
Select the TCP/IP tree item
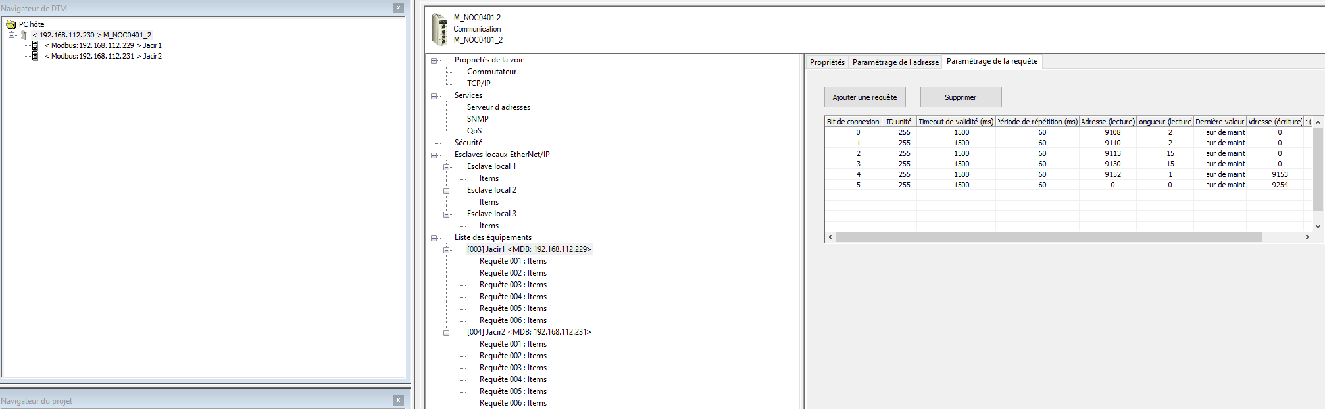click(478, 84)
